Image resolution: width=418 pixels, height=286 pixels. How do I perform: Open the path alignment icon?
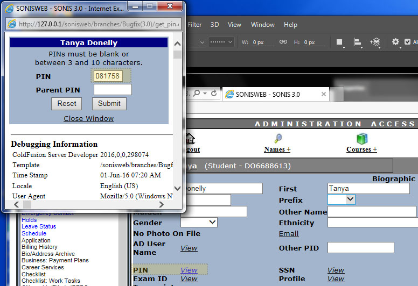[357, 42]
